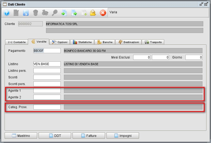Click the Agente 1 code field

point(47,91)
